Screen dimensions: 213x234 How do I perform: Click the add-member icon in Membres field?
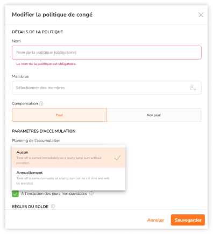pyautogui.click(x=193, y=87)
